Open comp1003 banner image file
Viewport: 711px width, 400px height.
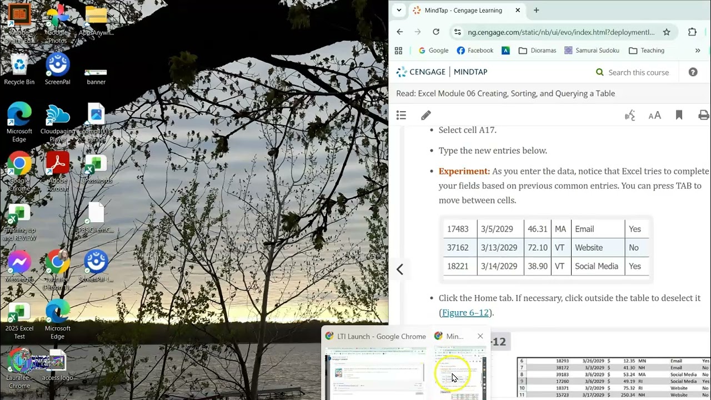96,122
